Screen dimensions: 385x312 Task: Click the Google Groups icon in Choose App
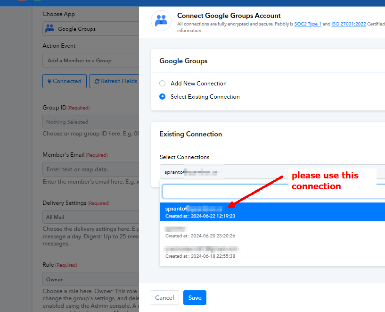click(50, 28)
